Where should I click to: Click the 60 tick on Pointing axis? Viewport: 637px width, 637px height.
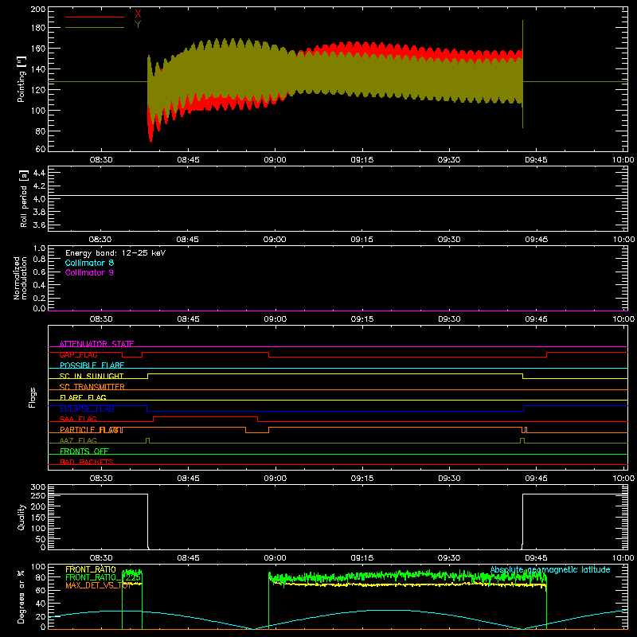pos(41,149)
